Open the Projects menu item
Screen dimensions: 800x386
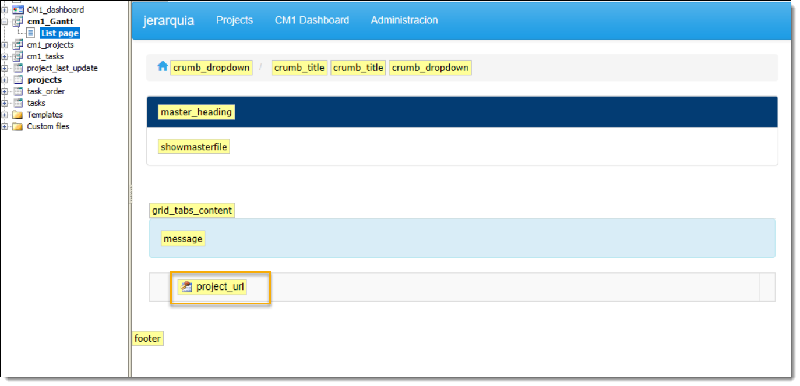click(234, 20)
